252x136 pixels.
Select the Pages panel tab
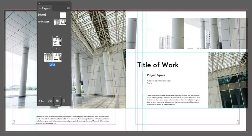pos(45,8)
